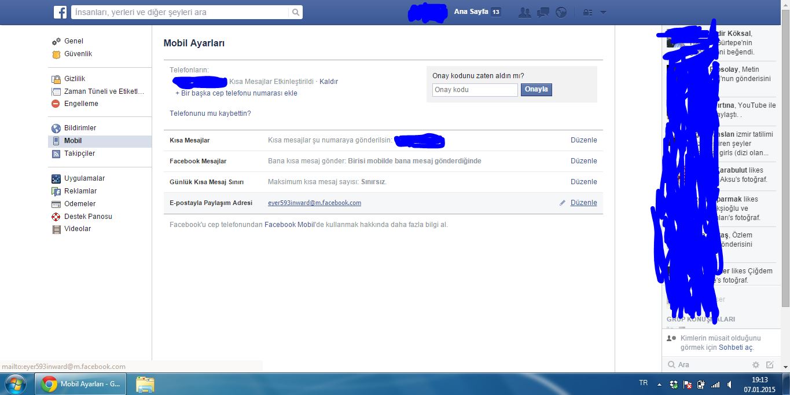
Task: Click the search magnifier icon
Action: tap(295, 12)
